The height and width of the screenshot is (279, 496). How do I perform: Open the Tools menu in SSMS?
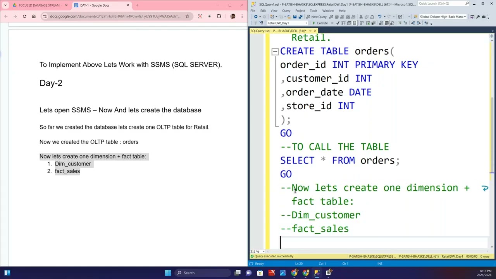click(x=313, y=10)
